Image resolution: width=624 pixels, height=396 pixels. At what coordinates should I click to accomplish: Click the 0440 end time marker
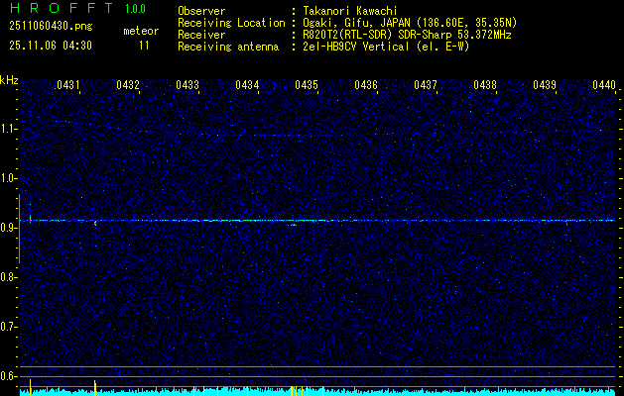tap(604, 86)
